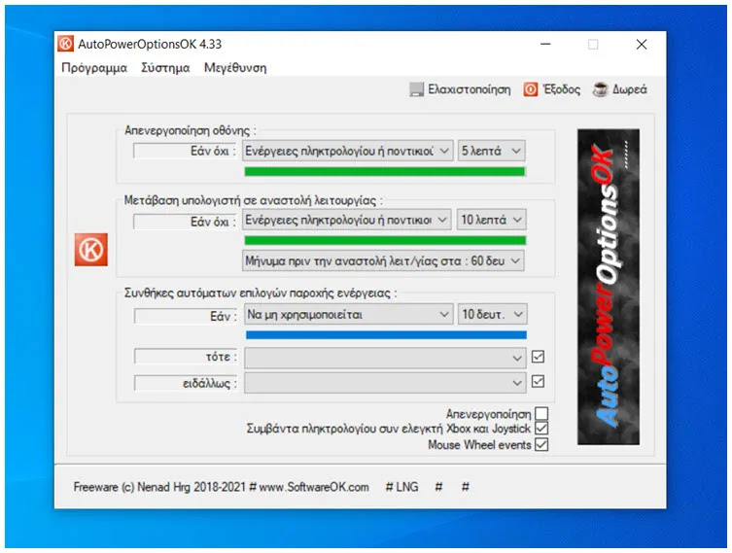732x553 pixels.
Task: Open Να μη χρησιμοποιείται dropdown
Action: 348,315
